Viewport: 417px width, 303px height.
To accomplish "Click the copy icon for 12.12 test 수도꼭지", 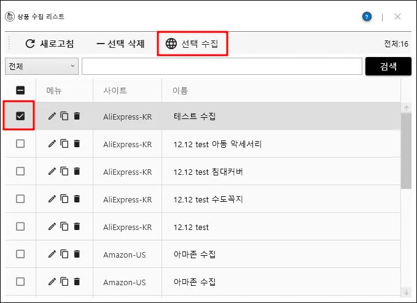I will tap(64, 199).
